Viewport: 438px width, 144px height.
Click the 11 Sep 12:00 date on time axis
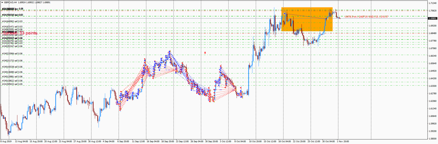(x=139, y=141)
